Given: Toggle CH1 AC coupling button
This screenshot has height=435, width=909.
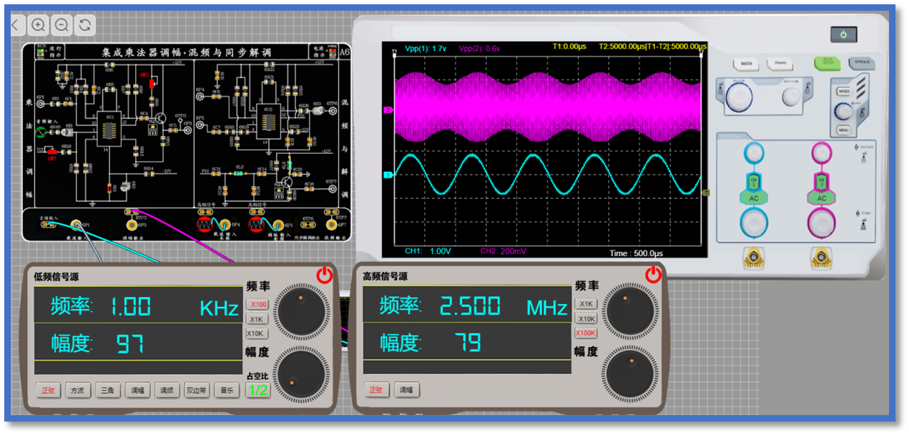Looking at the screenshot, I should pos(754,198).
